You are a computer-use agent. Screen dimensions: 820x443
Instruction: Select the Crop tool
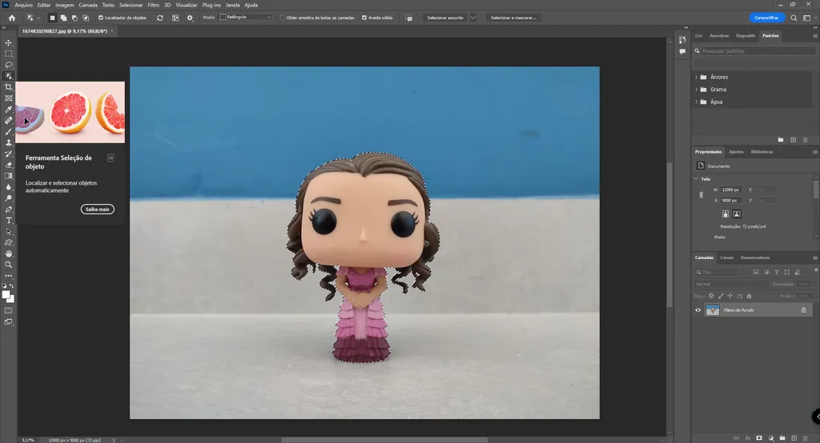coord(9,87)
